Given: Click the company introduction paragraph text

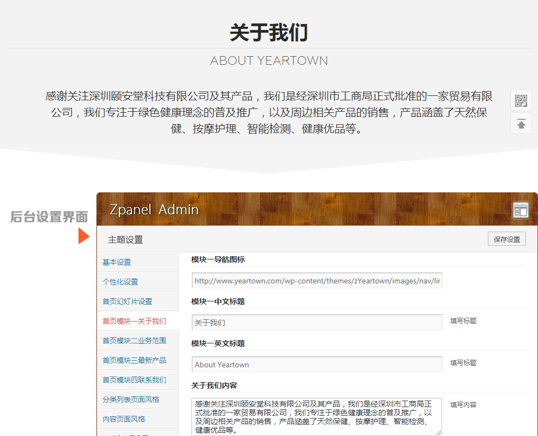Looking at the screenshot, I should pyautogui.click(x=269, y=112).
